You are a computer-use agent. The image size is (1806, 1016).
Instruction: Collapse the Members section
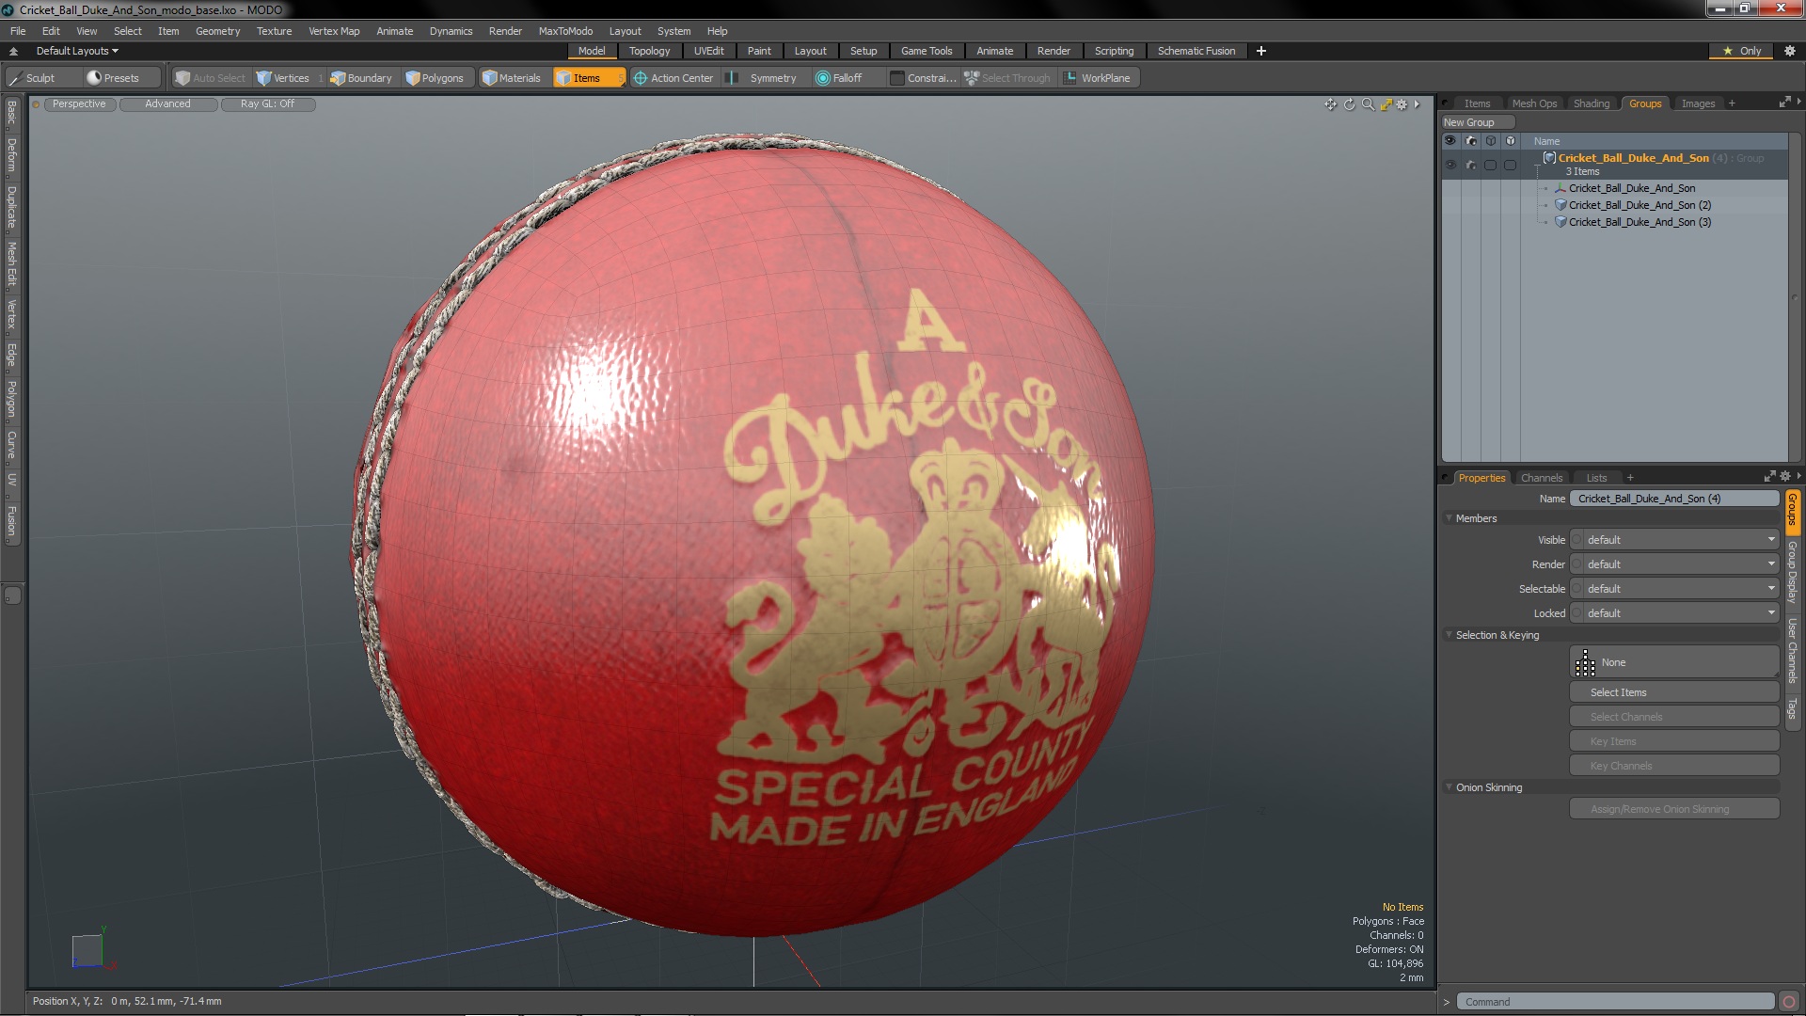[x=1450, y=518]
